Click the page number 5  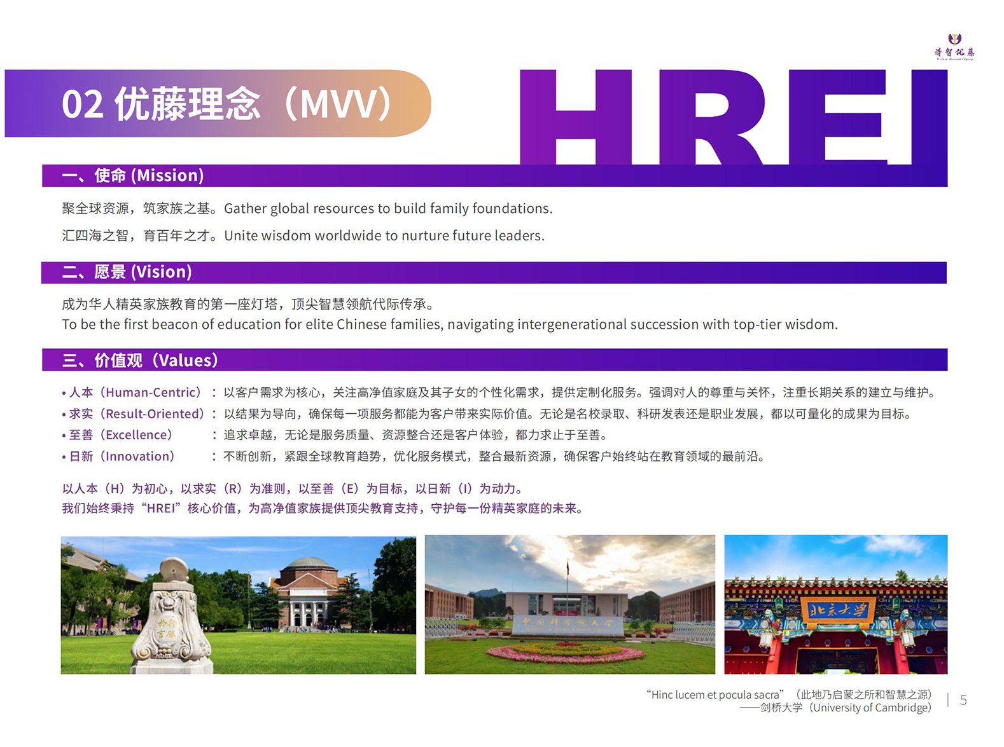(x=963, y=701)
